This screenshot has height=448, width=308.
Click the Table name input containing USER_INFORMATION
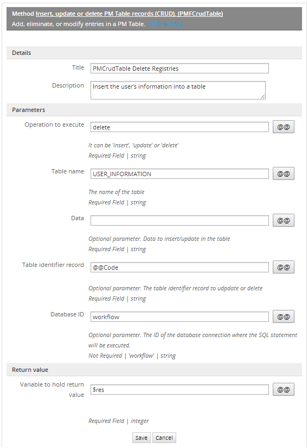pyautogui.click(x=179, y=174)
